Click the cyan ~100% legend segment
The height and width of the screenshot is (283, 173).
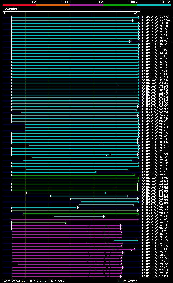coord(154,5)
